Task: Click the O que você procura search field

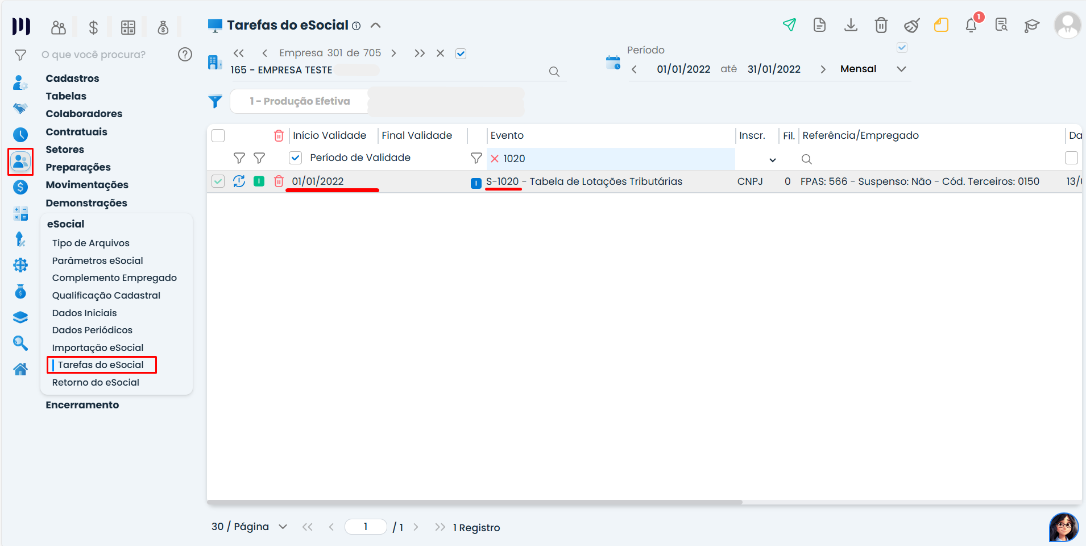Action: click(93, 55)
